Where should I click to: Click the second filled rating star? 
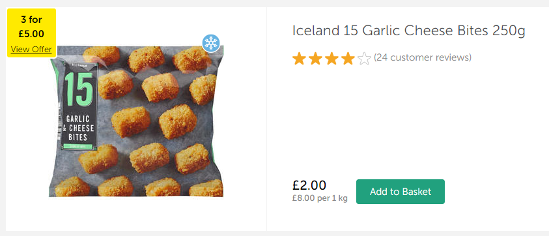(x=315, y=59)
